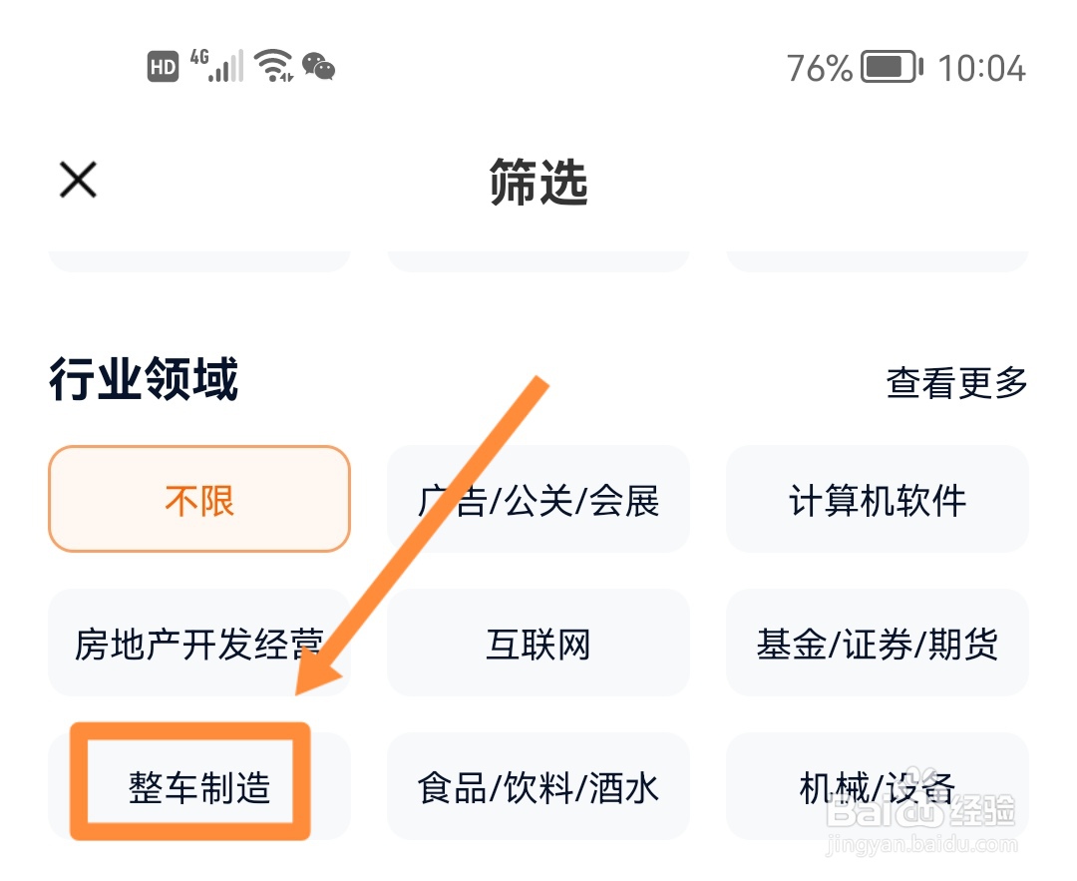This screenshot has width=1077, height=881.
Task: Choose 基金/证券/期货 industry filter
Action: tap(878, 644)
